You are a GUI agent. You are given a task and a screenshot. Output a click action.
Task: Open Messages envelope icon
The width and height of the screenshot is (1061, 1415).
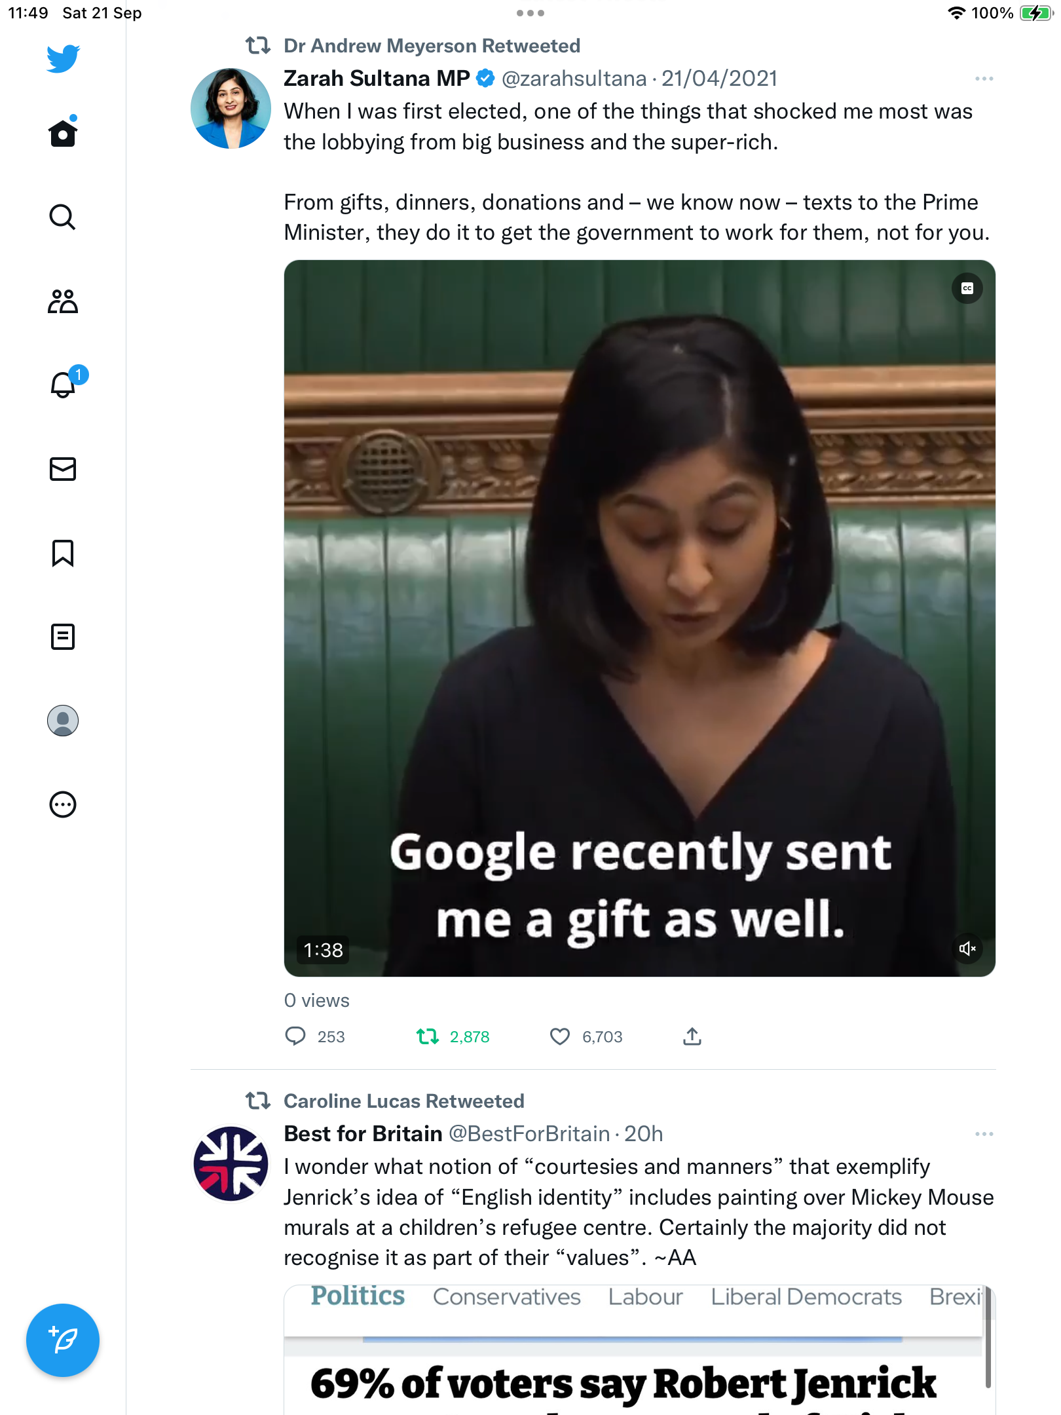pos(63,469)
